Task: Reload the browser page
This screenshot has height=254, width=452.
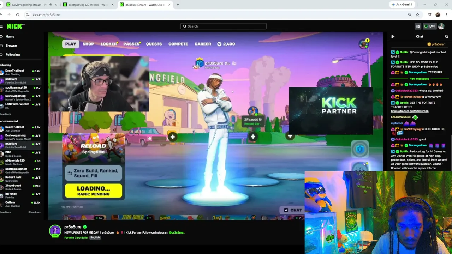Action: coord(18,15)
